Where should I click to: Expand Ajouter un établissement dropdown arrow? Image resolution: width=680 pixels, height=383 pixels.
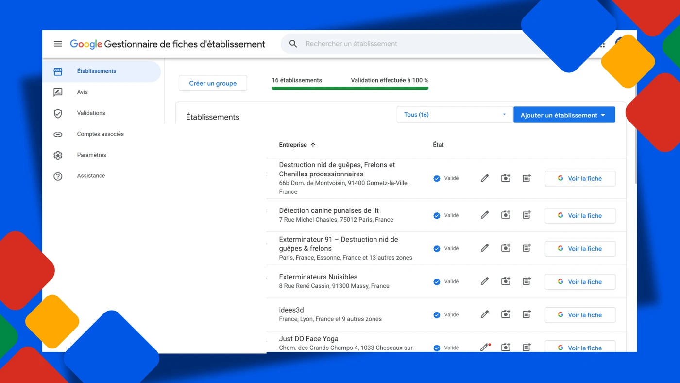coord(603,115)
